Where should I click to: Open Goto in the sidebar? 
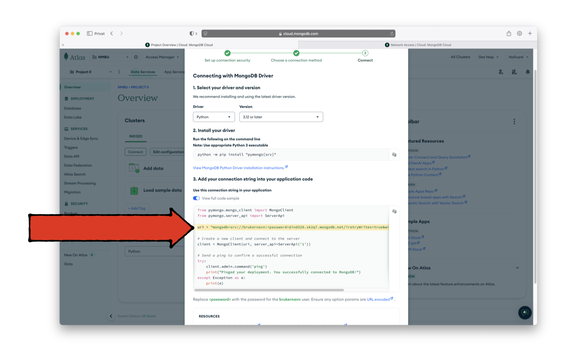point(68,264)
